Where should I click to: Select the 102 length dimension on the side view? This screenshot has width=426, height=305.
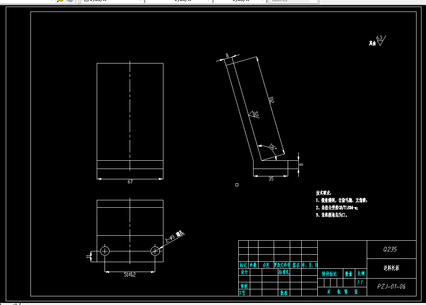[x=271, y=100]
